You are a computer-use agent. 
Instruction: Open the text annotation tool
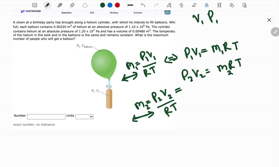coord(169,5)
